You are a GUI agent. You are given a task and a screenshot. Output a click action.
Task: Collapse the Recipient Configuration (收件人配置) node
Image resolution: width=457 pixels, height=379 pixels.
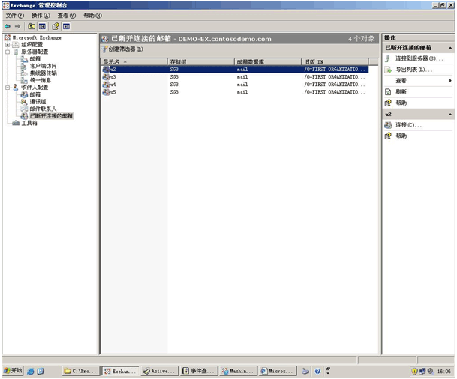coord(8,88)
